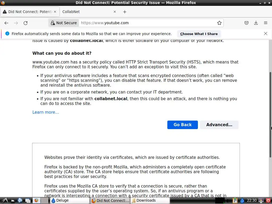Open the web browser globe launcher

20,201
